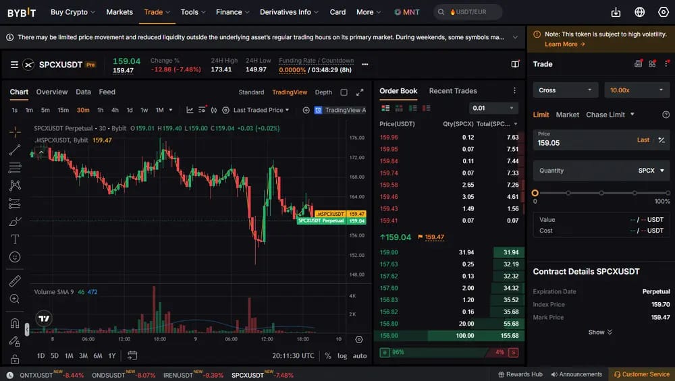This screenshot has height=381, width=675.
Task: Toggle magnet mode in chart toolbar
Action: click(x=15, y=324)
